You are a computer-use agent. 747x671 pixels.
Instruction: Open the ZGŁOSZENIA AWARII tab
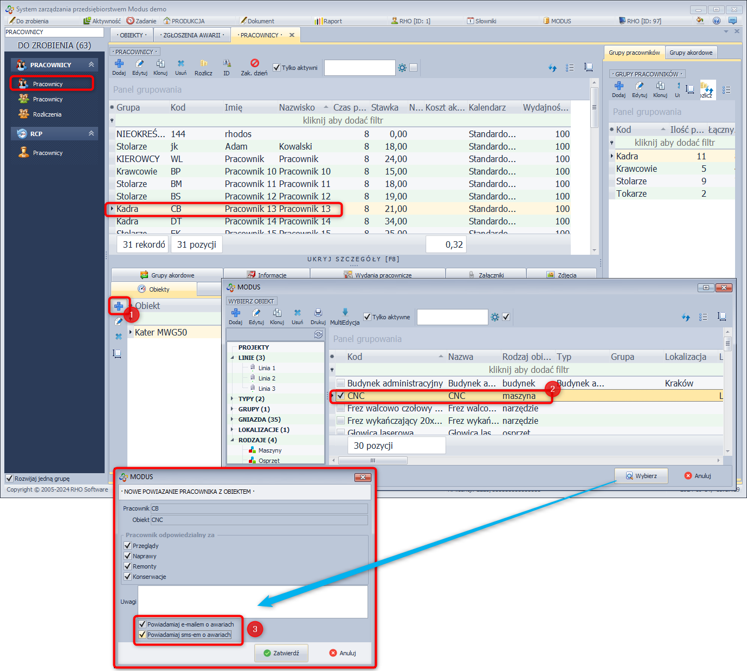point(192,35)
